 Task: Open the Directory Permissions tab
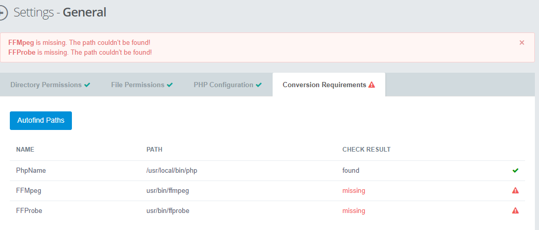click(50, 85)
